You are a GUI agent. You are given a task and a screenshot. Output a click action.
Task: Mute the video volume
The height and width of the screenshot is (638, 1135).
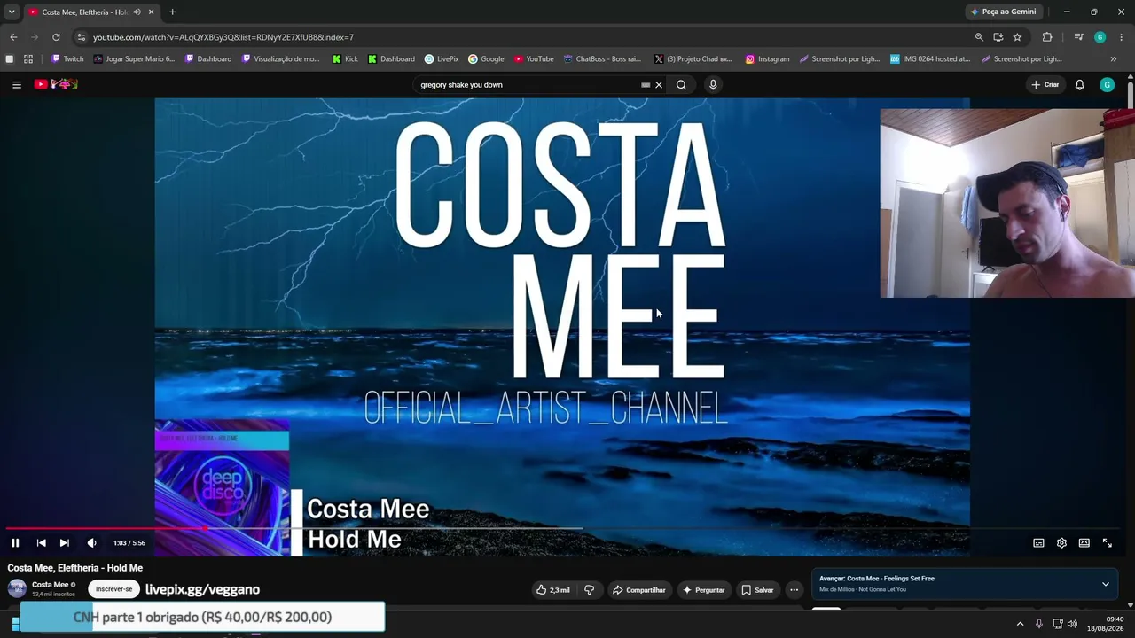[91, 542]
